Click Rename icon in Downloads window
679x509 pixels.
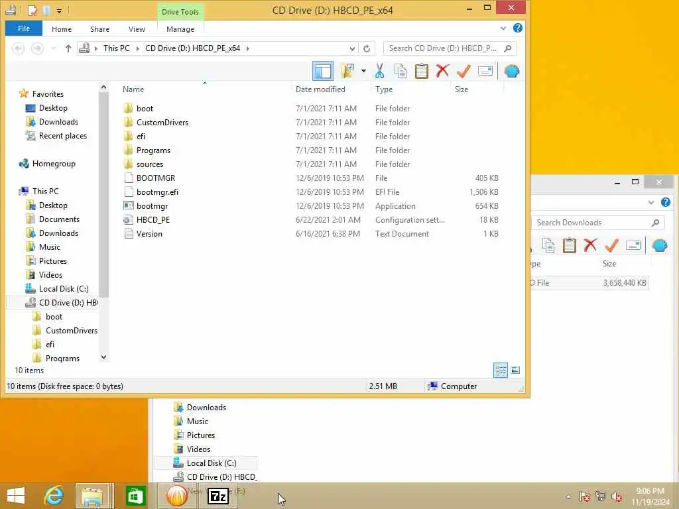coord(633,245)
